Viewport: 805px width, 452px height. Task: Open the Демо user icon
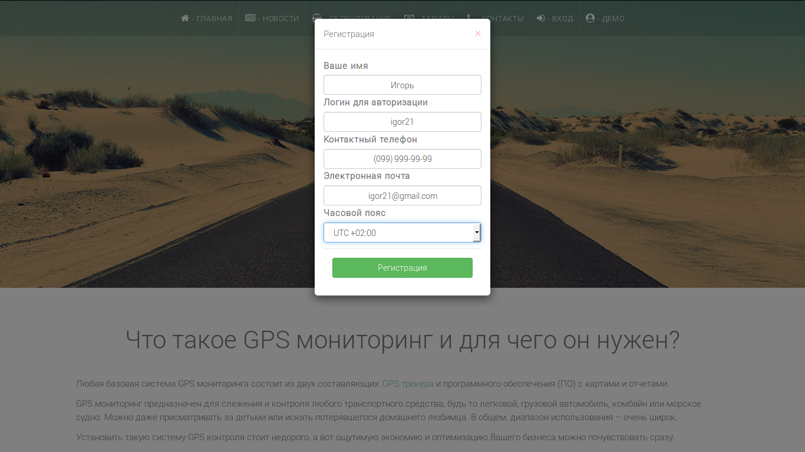[590, 18]
